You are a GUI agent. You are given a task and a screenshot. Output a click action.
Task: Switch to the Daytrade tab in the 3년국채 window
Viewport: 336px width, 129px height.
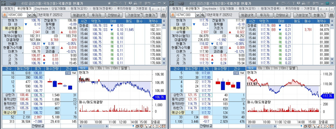point(41,9)
